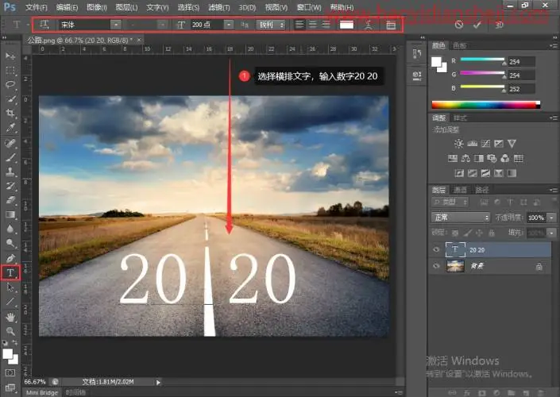Viewport: 560px width, 397px height.
Task: Select the Path Selection tool
Action: pyautogui.click(x=10, y=287)
